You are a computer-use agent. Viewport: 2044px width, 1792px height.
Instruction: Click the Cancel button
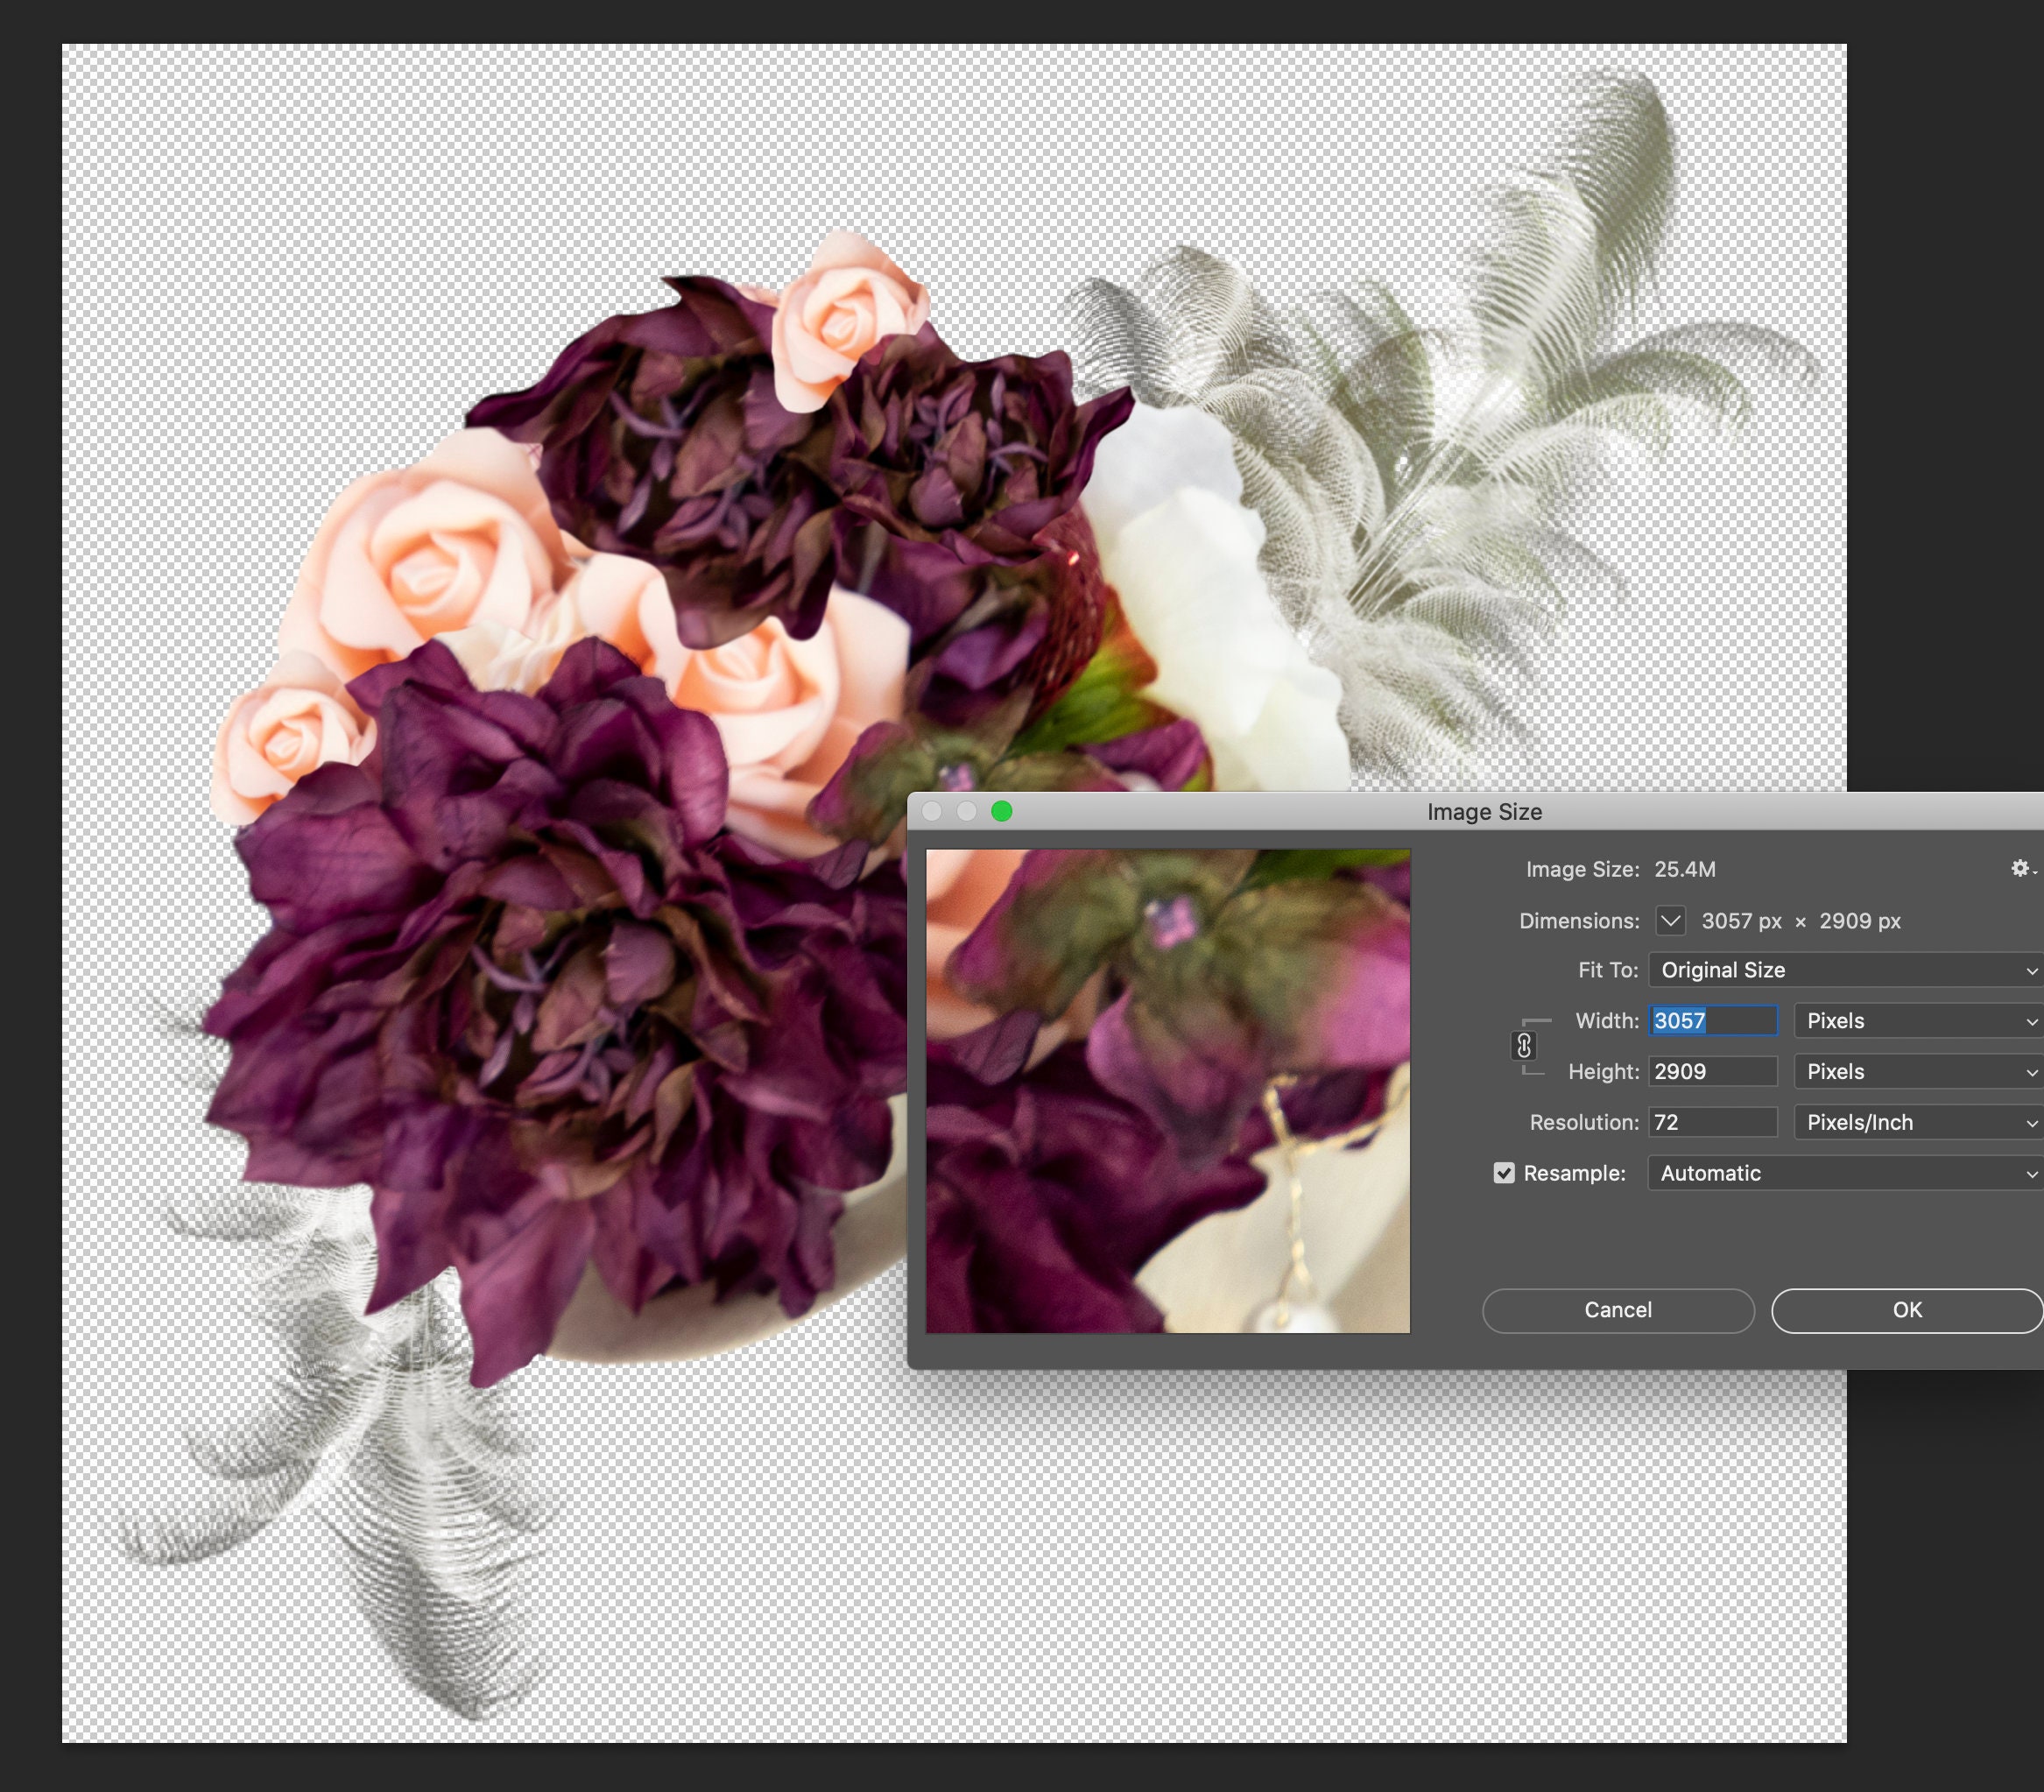(x=1618, y=1310)
